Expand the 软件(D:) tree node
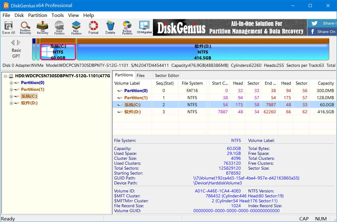337x222 pixels. pyautogui.click(x=11, y=103)
